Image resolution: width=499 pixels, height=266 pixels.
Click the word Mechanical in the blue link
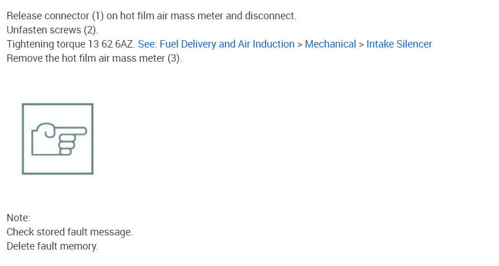pos(330,44)
